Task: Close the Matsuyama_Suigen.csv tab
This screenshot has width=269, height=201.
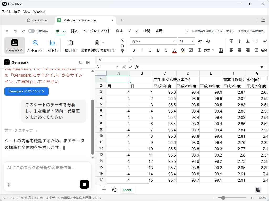Action: click(112, 20)
